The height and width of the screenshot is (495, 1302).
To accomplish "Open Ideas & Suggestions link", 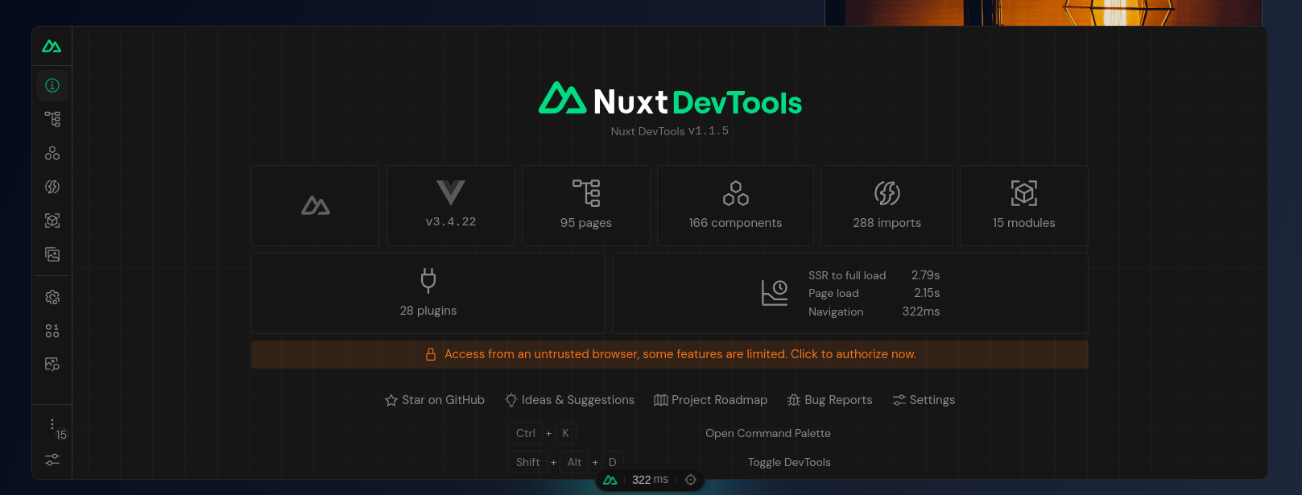I will tap(569, 400).
